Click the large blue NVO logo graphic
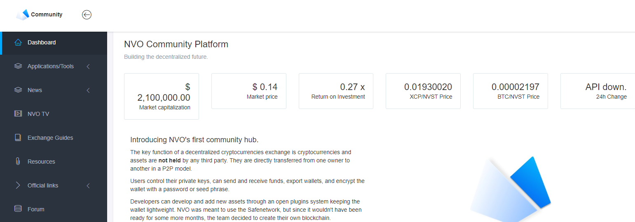635x222 pixels. click(x=510, y=189)
